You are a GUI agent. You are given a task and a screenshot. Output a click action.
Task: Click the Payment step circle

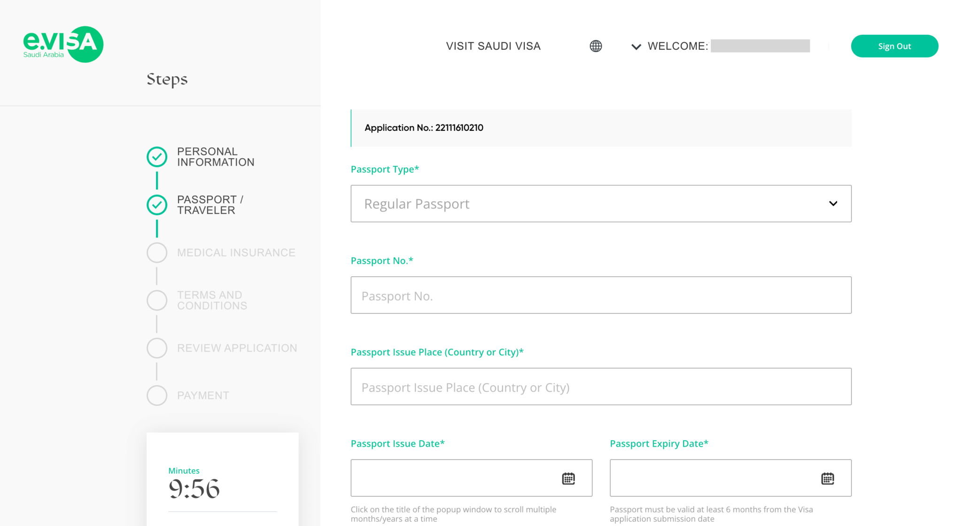pyautogui.click(x=157, y=396)
